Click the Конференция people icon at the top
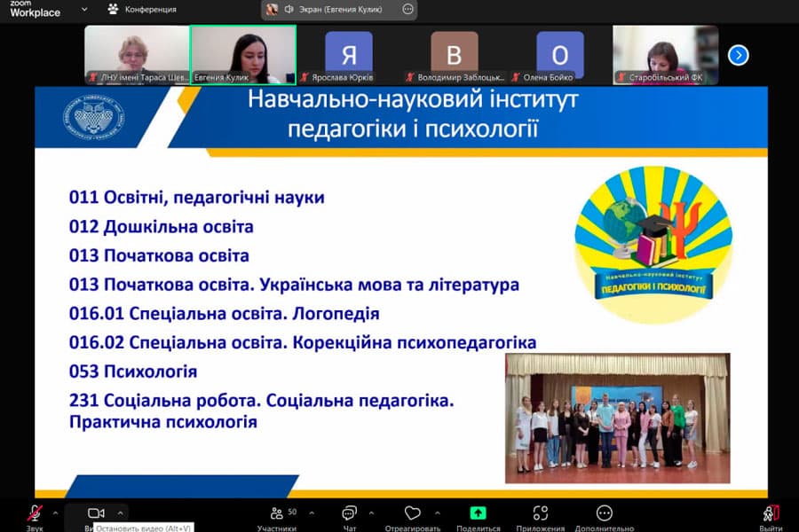Image resolution: width=799 pixels, height=532 pixels. pos(112,8)
